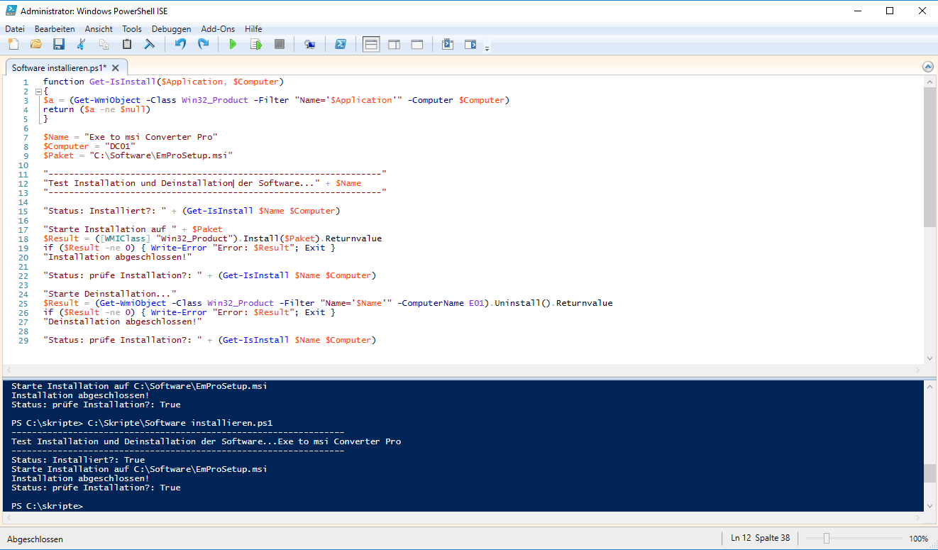Screen dimensions: 938x550
Task: Expand the toolbar overflow options arrow
Action: point(487,48)
